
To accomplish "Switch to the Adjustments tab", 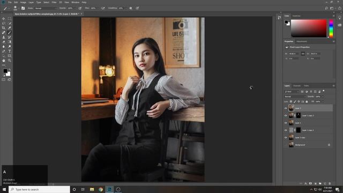I will click(x=302, y=41).
